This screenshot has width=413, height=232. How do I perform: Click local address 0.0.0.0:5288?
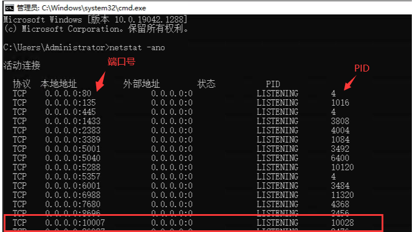coord(73,167)
